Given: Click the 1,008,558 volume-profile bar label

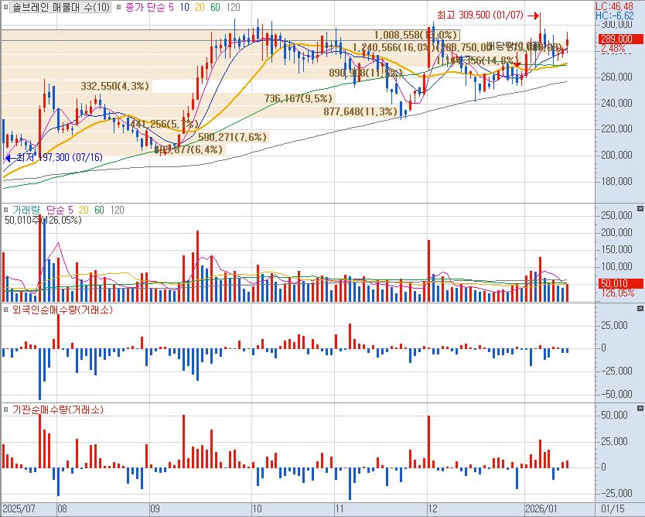Looking at the screenshot, I should pos(415,36).
